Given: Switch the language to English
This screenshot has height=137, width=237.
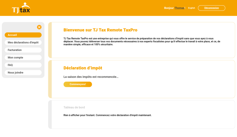Looking at the screenshot, I should [x=192, y=8].
